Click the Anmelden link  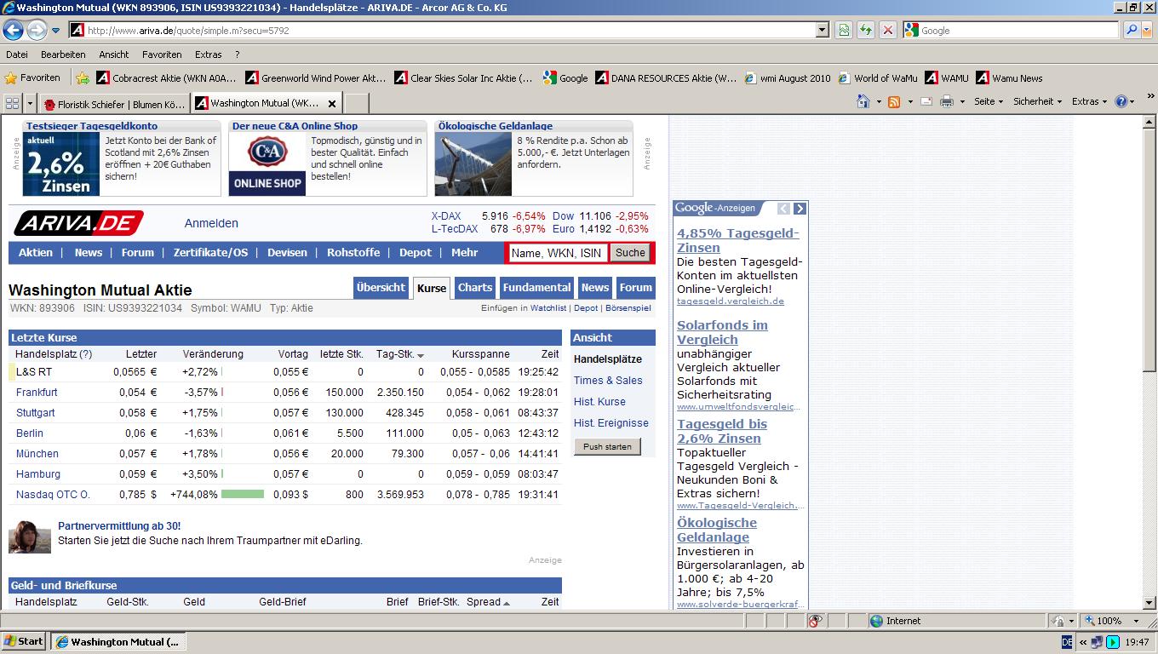pos(211,223)
